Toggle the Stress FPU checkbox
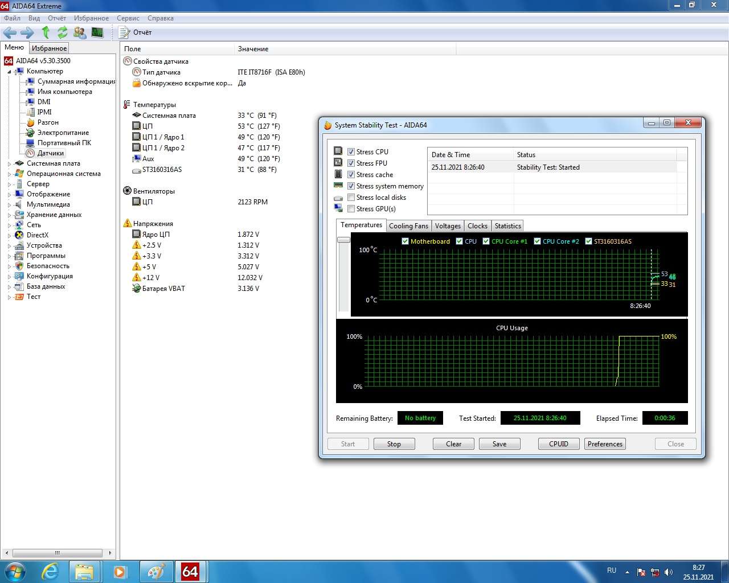This screenshot has width=729, height=583. (351, 163)
